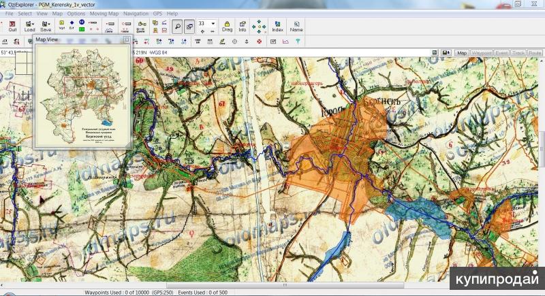
Task: Click the Info toolbar button
Action: click(243, 27)
